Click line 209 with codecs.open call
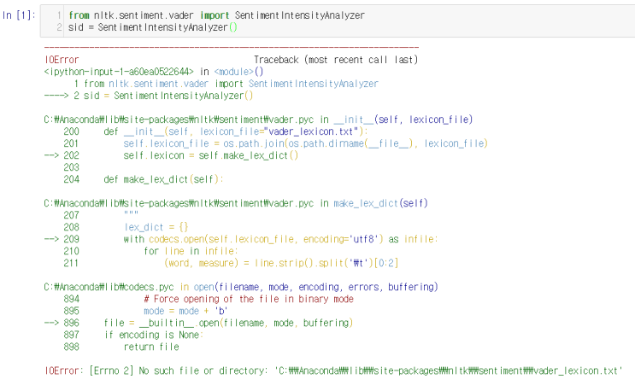635x385 pixels. pos(241,239)
